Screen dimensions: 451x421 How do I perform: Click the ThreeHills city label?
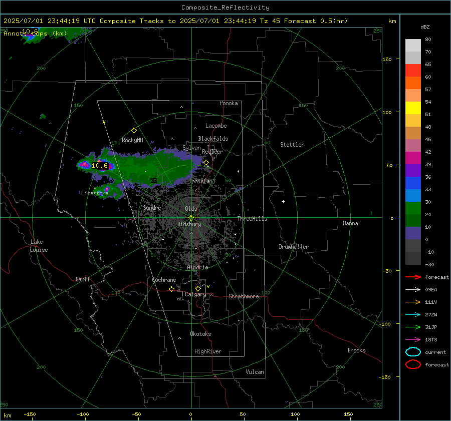pyautogui.click(x=252, y=219)
